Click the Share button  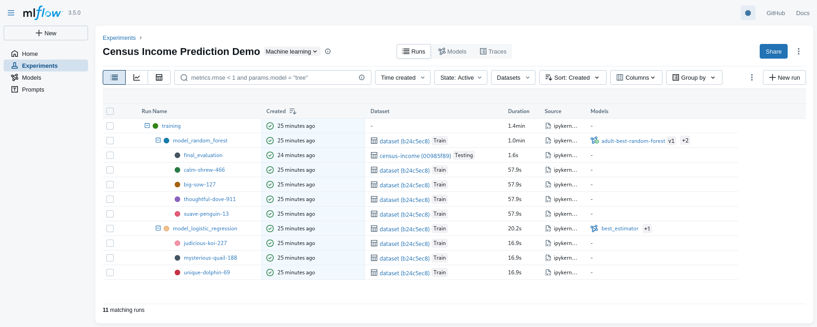773,51
